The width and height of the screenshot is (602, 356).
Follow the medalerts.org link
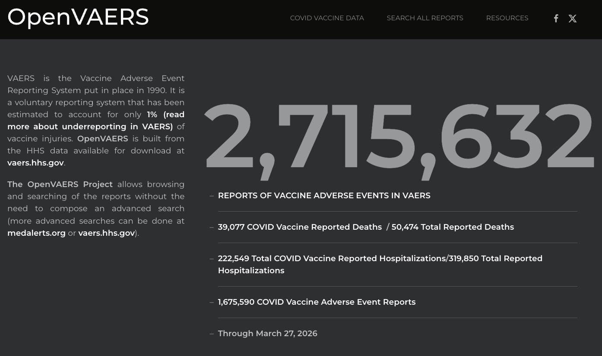tap(36, 233)
